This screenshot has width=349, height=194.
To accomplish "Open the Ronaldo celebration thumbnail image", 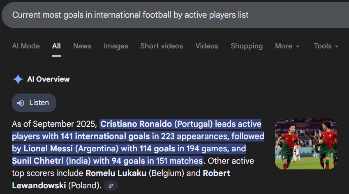I will pos(306,144).
